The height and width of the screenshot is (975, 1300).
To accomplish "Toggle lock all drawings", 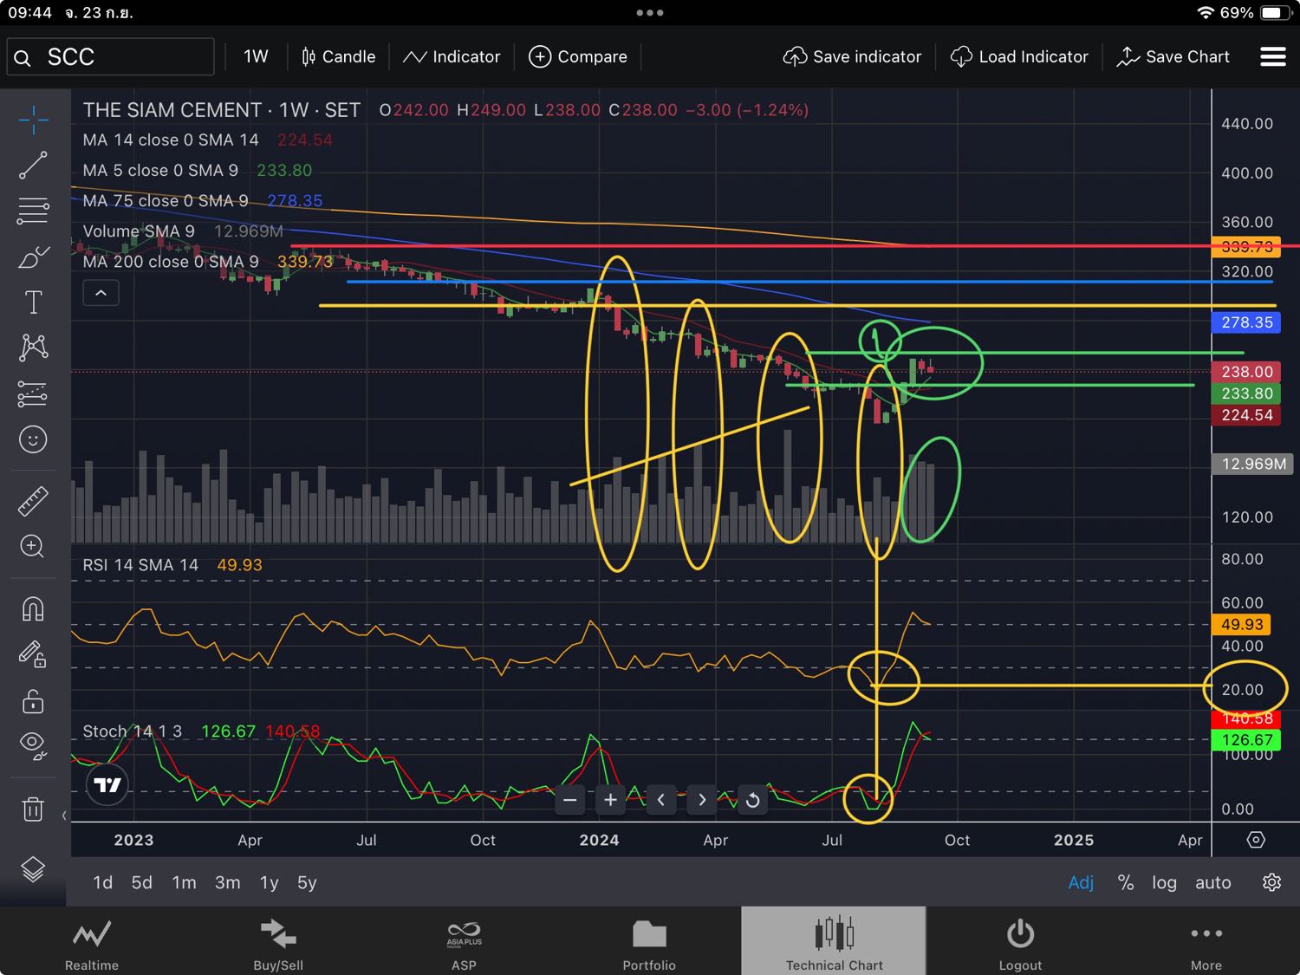I will click(x=33, y=700).
